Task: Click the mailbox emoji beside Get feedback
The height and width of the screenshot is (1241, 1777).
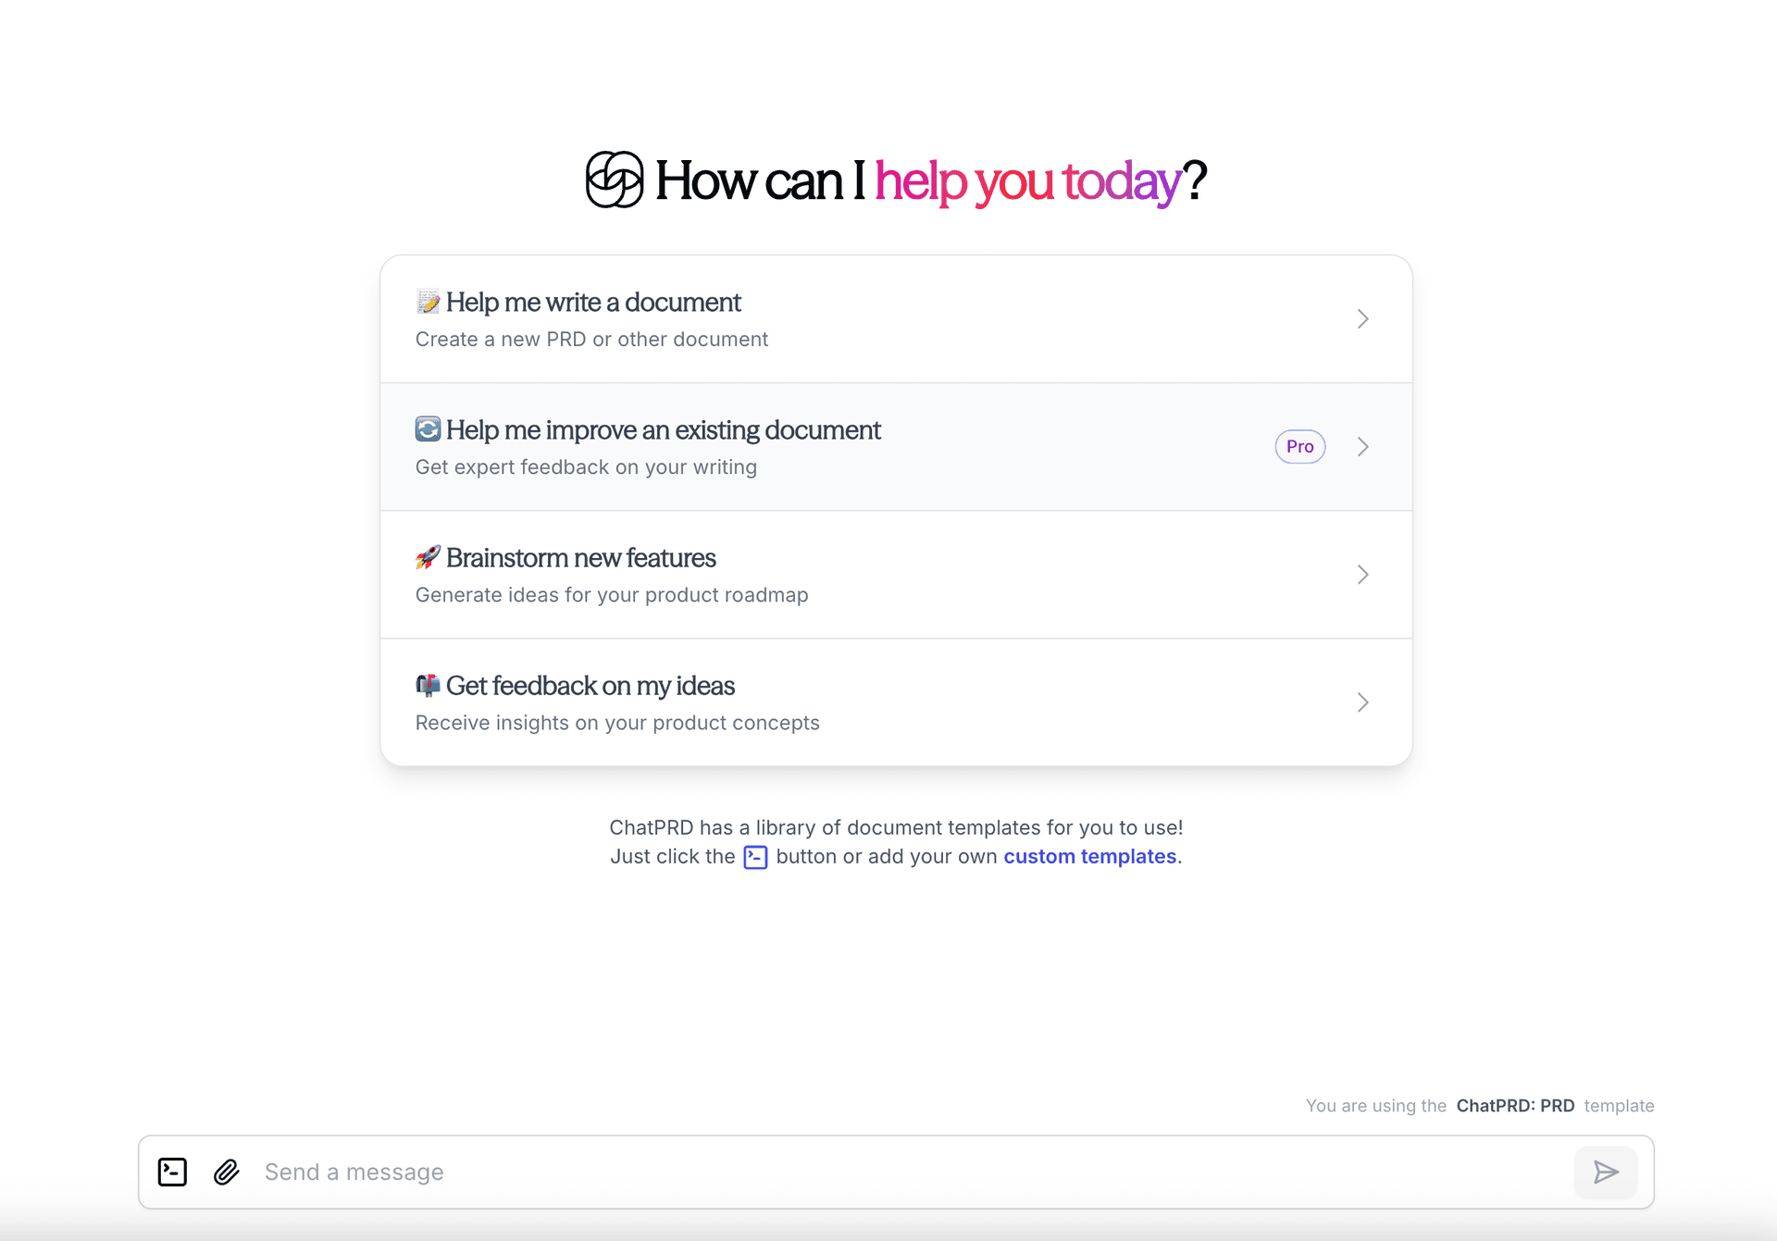Action: click(428, 685)
